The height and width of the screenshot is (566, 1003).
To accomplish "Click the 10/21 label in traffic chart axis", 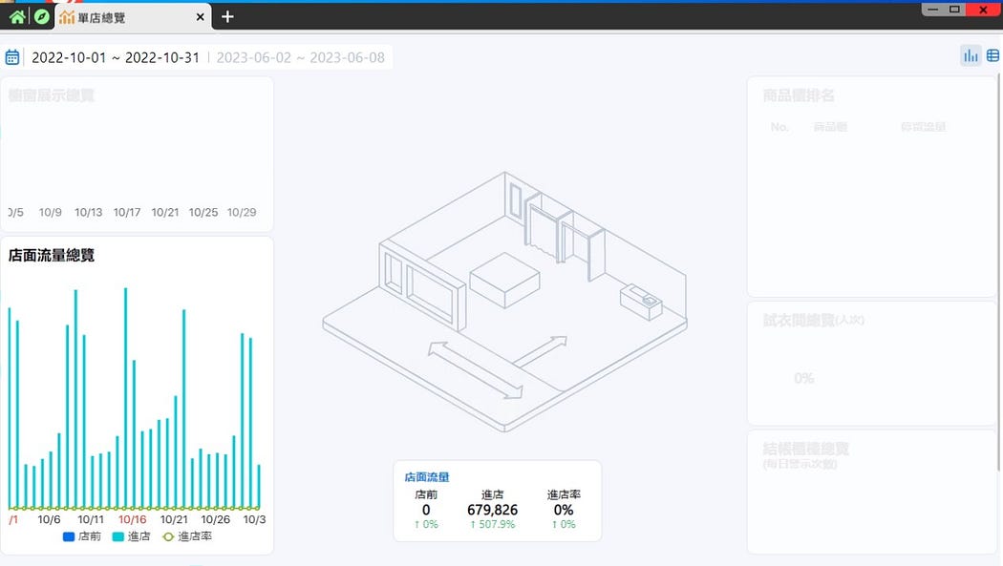I will [173, 519].
